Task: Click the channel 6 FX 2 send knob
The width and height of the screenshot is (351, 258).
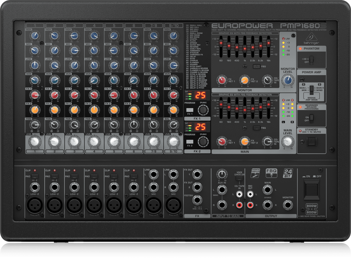Action: 134,110
